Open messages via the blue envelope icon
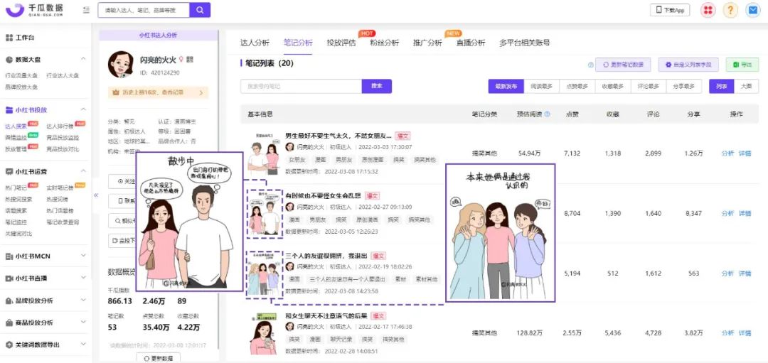The width and height of the screenshot is (768, 363). click(752, 10)
